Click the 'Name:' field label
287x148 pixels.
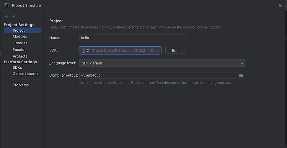pyautogui.click(x=55, y=38)
